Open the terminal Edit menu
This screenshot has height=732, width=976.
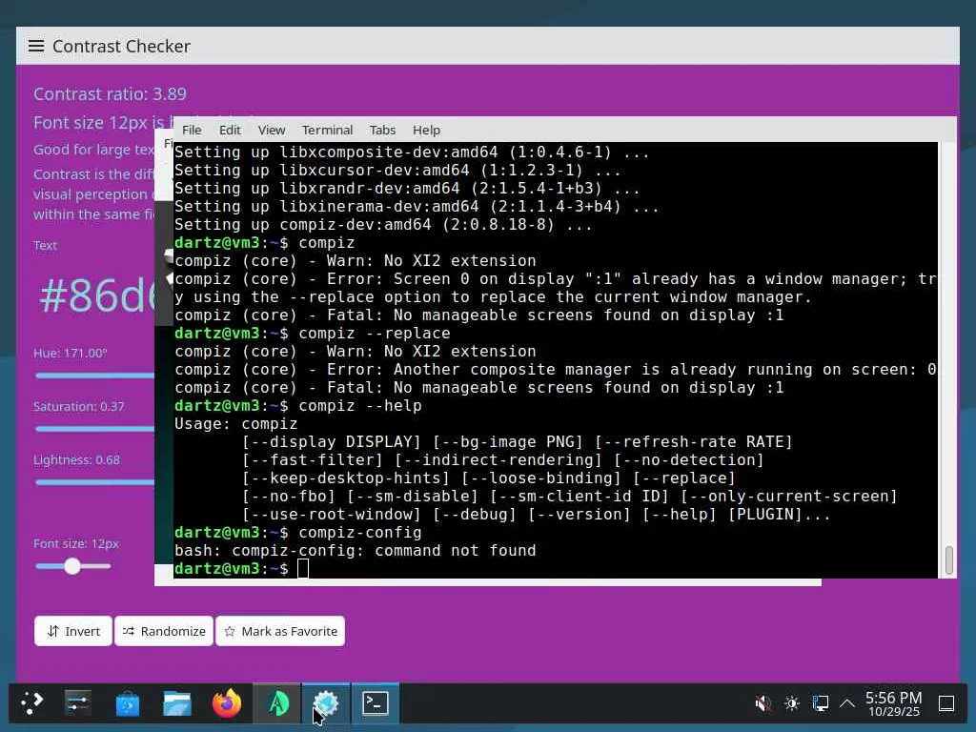tap(230, 130)
